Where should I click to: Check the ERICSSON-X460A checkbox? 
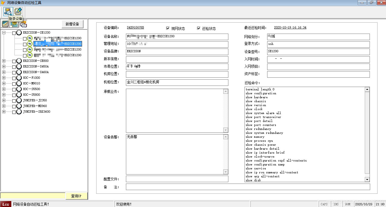(14, 73)
